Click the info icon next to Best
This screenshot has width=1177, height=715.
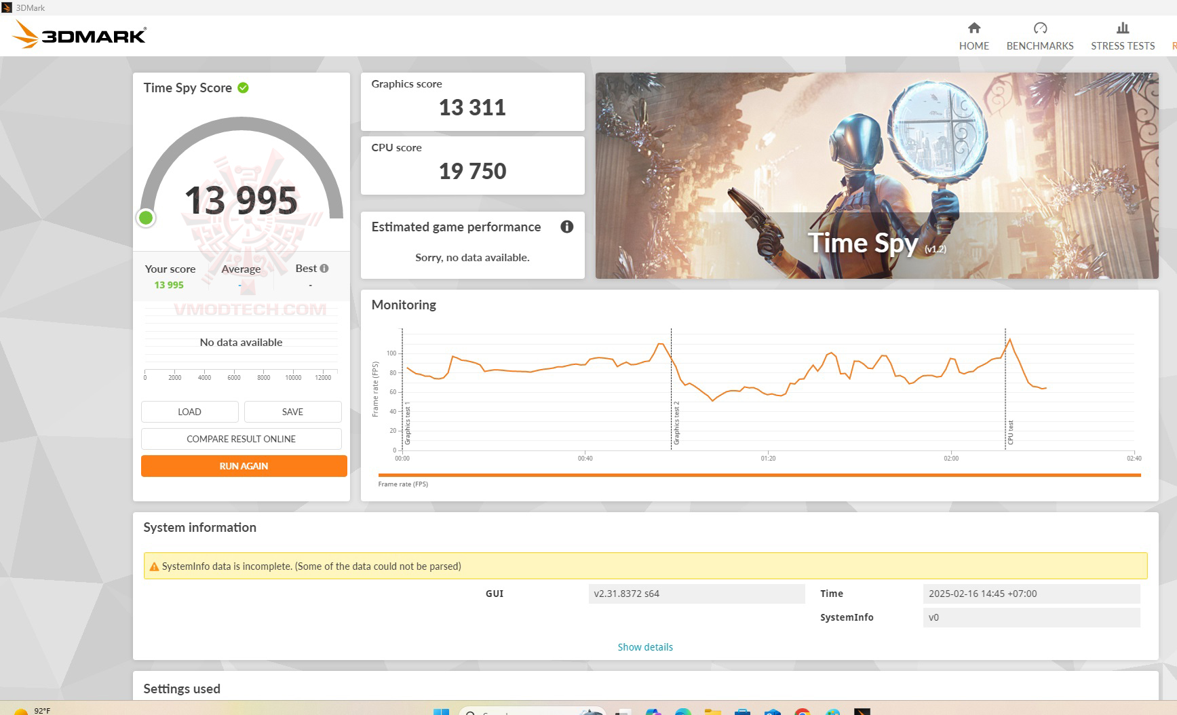324,269
